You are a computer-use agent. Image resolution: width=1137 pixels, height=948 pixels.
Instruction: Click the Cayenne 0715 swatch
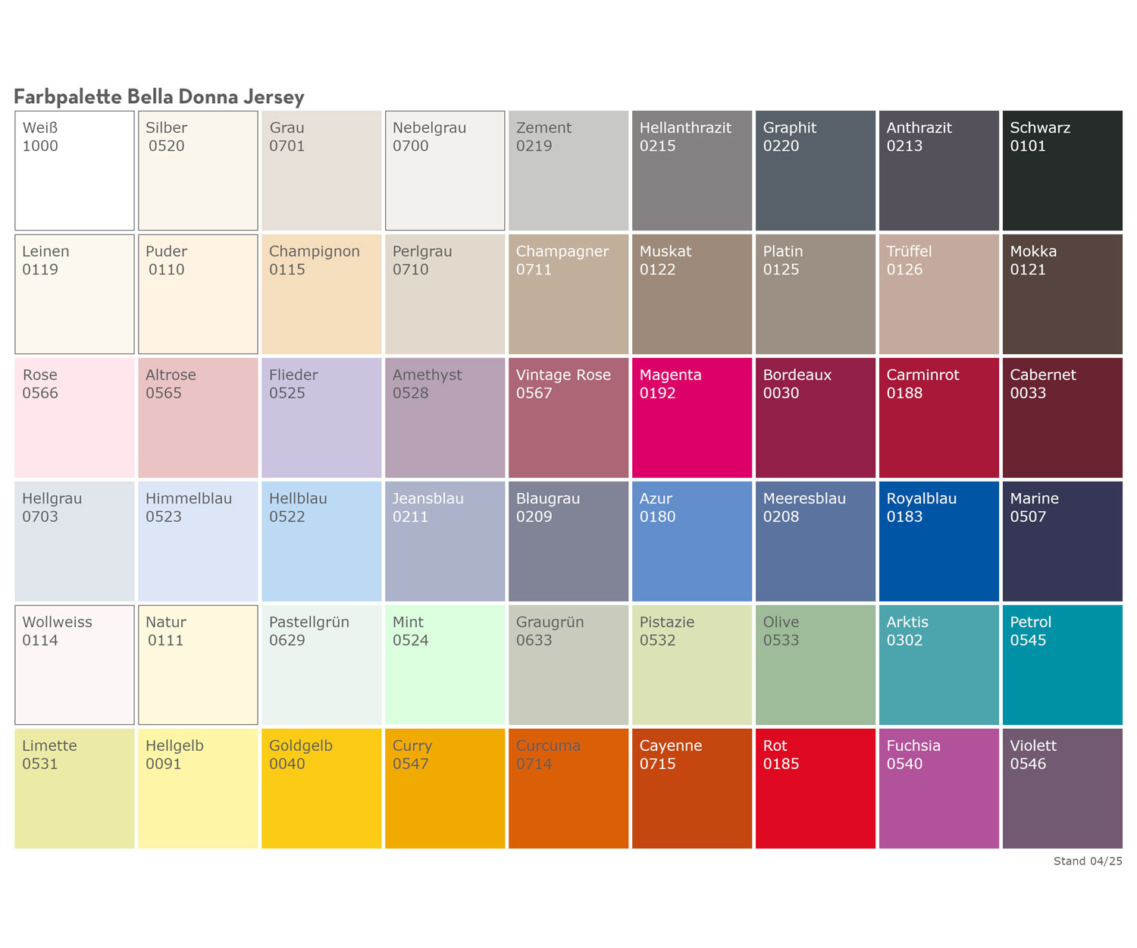coord(691,789)
